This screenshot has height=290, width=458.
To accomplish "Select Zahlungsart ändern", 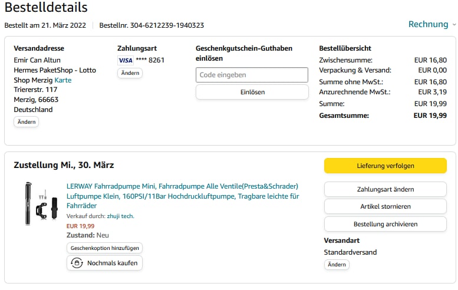I will point(385,189).
